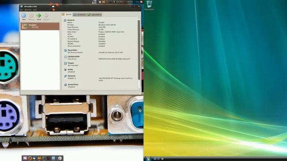
Task: Open the Machine menu in VirtualBox
Action: [28, 10]
